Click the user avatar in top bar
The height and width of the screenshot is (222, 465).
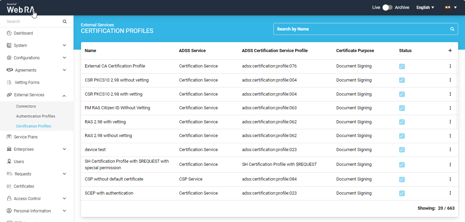447,8
